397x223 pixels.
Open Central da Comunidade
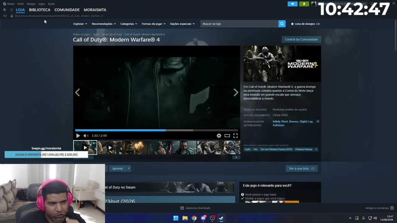click(x=301, y=39)
